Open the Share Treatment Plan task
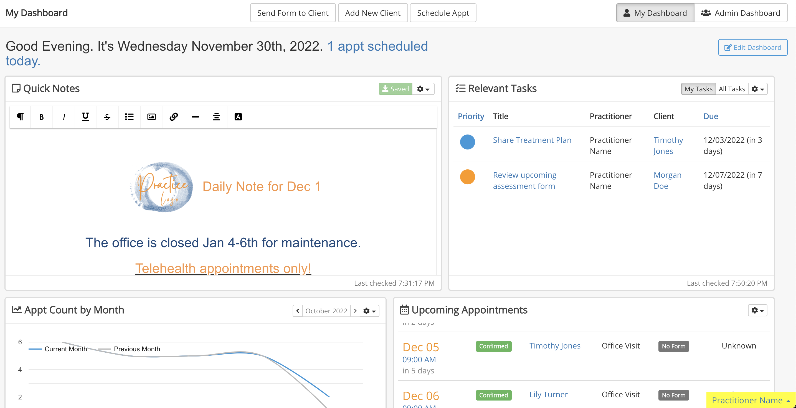This screenshot has width=796, height=408. 532,140
